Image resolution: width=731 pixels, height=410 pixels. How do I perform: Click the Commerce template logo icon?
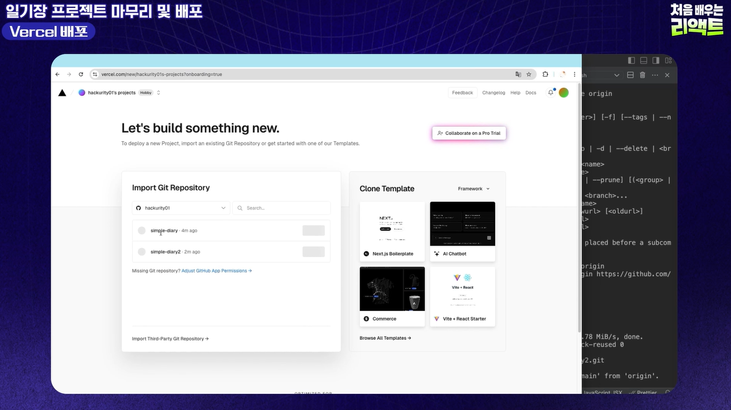coord(366,319)
